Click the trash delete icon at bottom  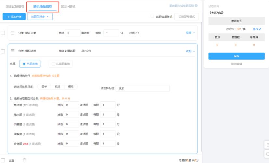[x=24, y=160]
